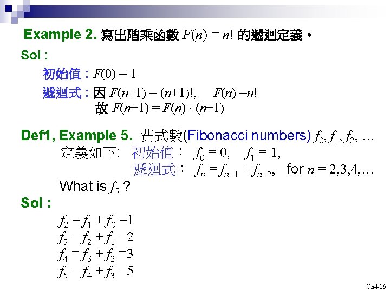Select the fn = fn-1 + fn-2 recurrence

(x=235, y=170)
